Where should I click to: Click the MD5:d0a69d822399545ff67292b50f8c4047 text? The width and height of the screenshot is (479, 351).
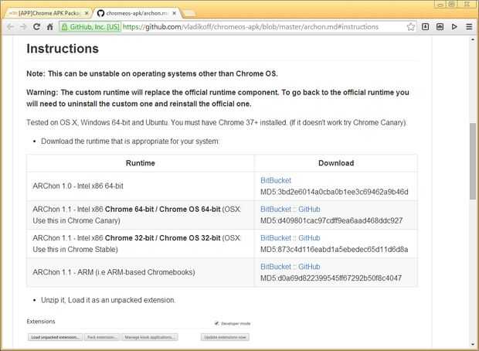pos(331,278)
